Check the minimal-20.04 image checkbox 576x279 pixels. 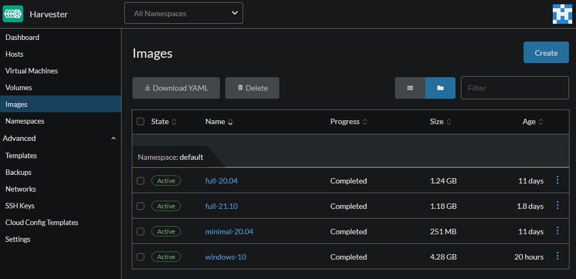coord(140,232)
